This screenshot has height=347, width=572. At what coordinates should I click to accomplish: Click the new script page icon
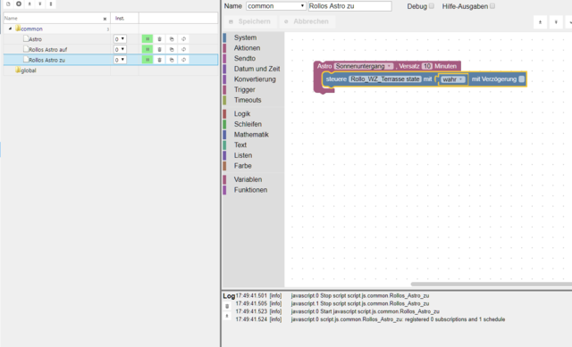[x=8, y=4]
